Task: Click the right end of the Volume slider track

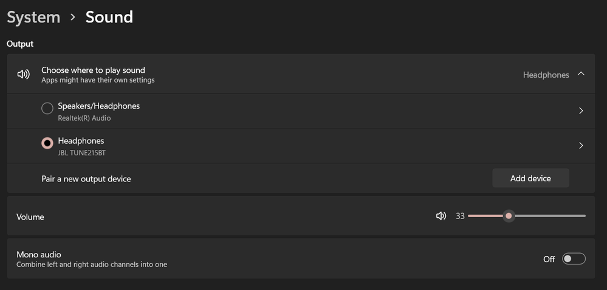Action: [584, 216]
